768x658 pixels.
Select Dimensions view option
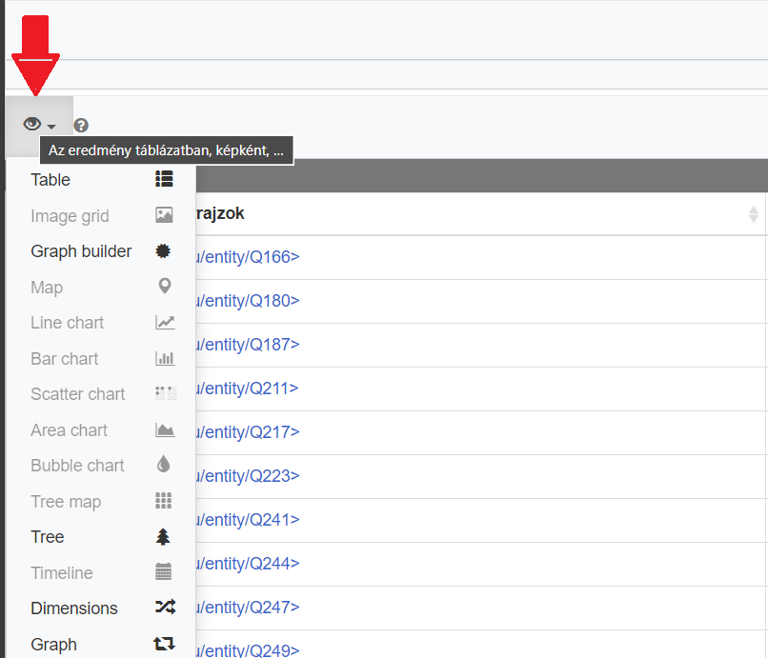coord(74,608)
